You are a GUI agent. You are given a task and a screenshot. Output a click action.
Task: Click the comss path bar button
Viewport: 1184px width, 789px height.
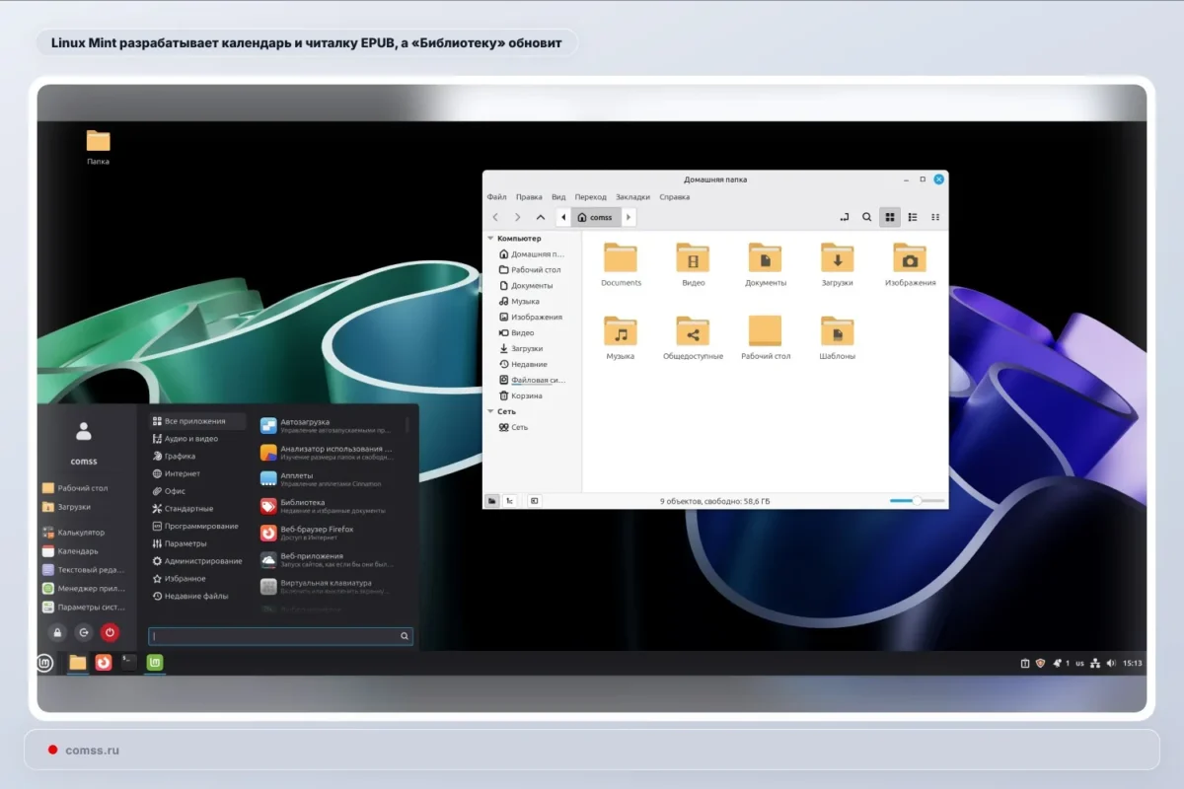click(x=596, y=217)
